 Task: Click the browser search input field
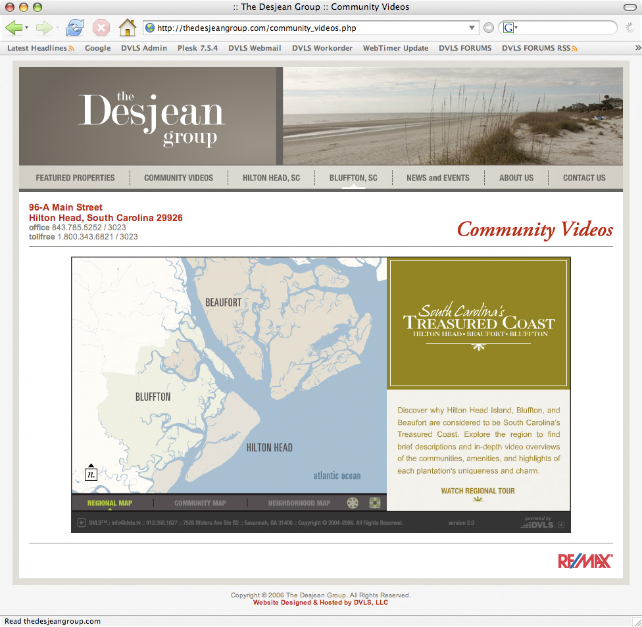coord(566,28)
